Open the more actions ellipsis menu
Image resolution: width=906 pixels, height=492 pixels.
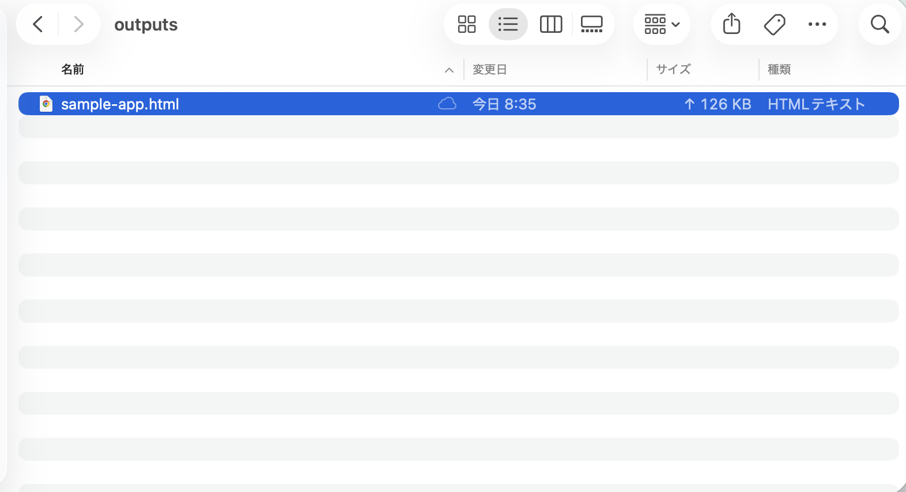pyautogui.click(x=817, y=24)
